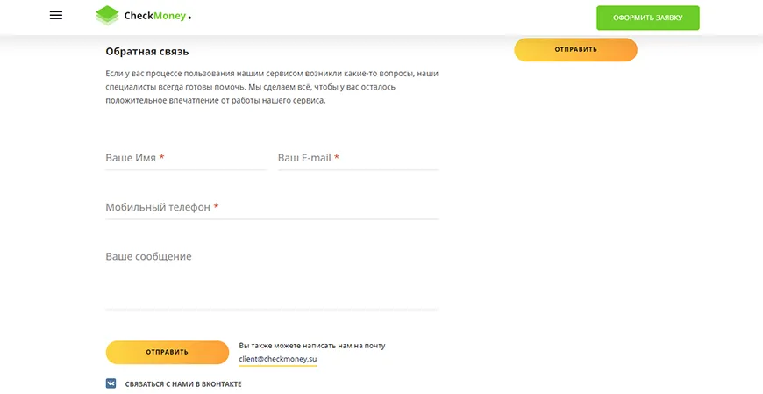Click the ОТПРАВИТЬ button beside the feedback heading
Viewport: 763px width, 394px height.
pyautogui.click(x=575, y=50)
